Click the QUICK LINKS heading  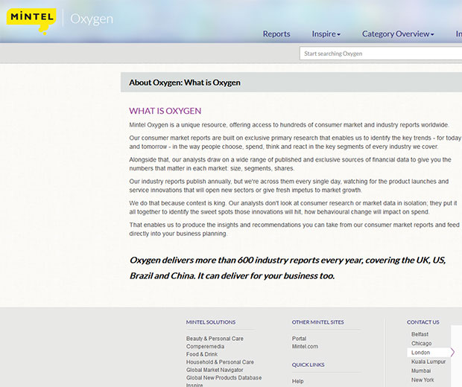[308, 365]
